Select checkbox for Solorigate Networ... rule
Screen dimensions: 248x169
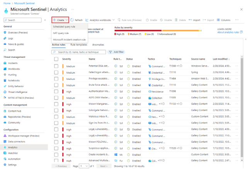[56, 110]
